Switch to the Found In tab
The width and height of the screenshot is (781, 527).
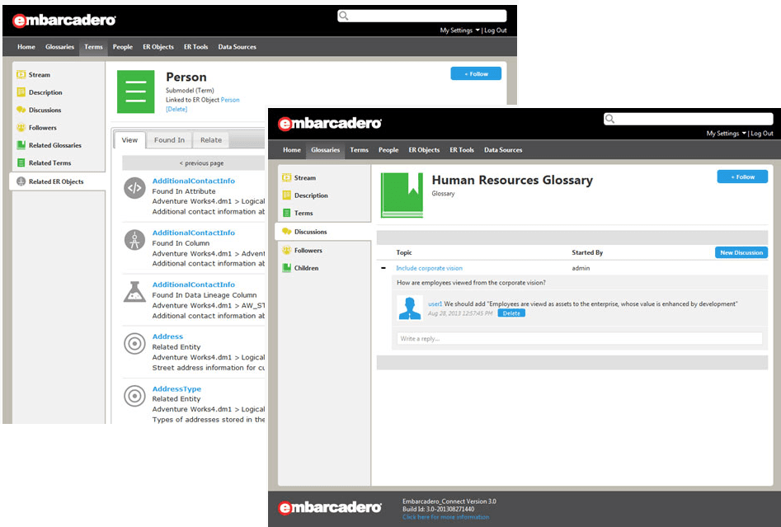(x=169, y=140)
